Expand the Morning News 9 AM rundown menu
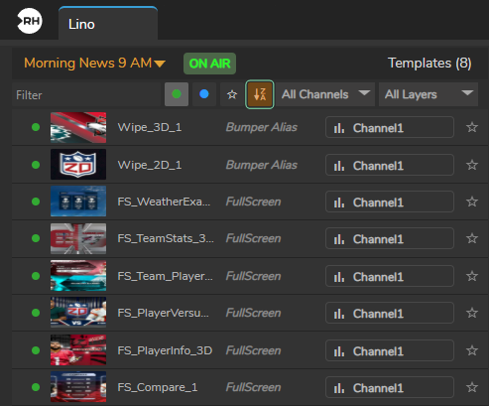Image resolution: width=489 pixels, height=406 pixels. coord(94,63)
